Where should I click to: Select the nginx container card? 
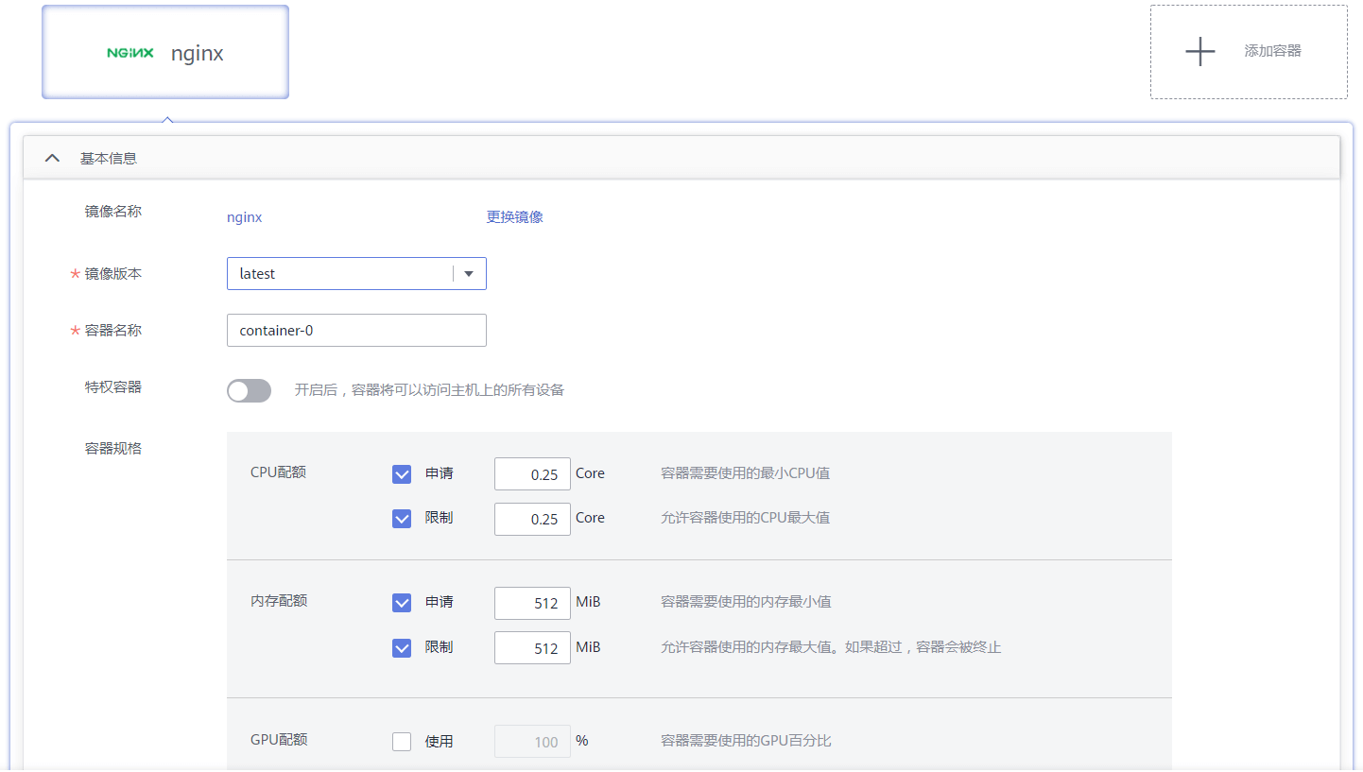click(x=165, y=52)
